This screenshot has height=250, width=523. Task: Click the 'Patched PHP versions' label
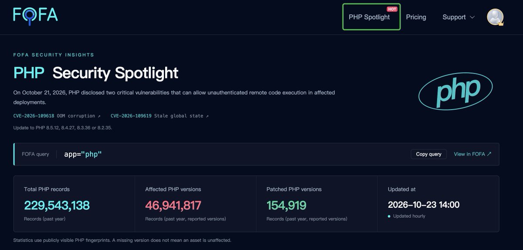294,189
